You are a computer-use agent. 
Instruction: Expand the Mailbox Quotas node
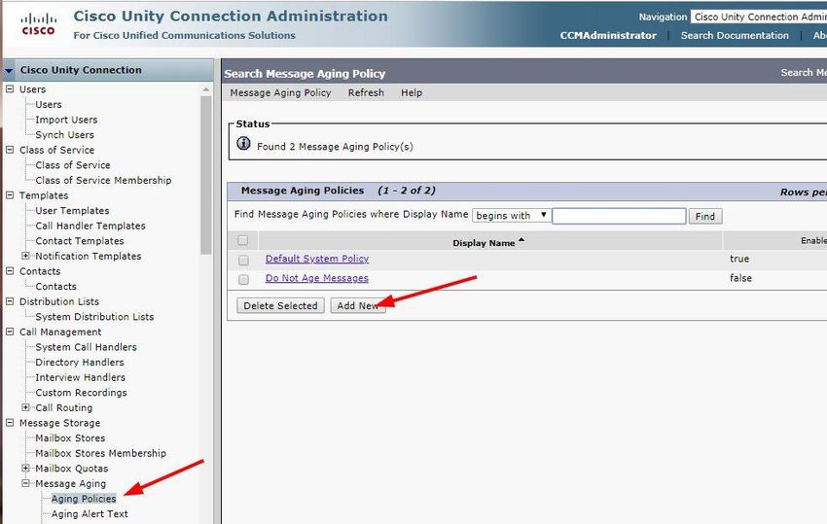(x=25, y=469)
